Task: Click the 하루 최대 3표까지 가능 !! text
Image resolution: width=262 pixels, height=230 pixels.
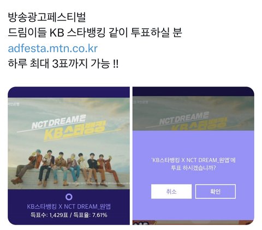Action: coord(63,64)
